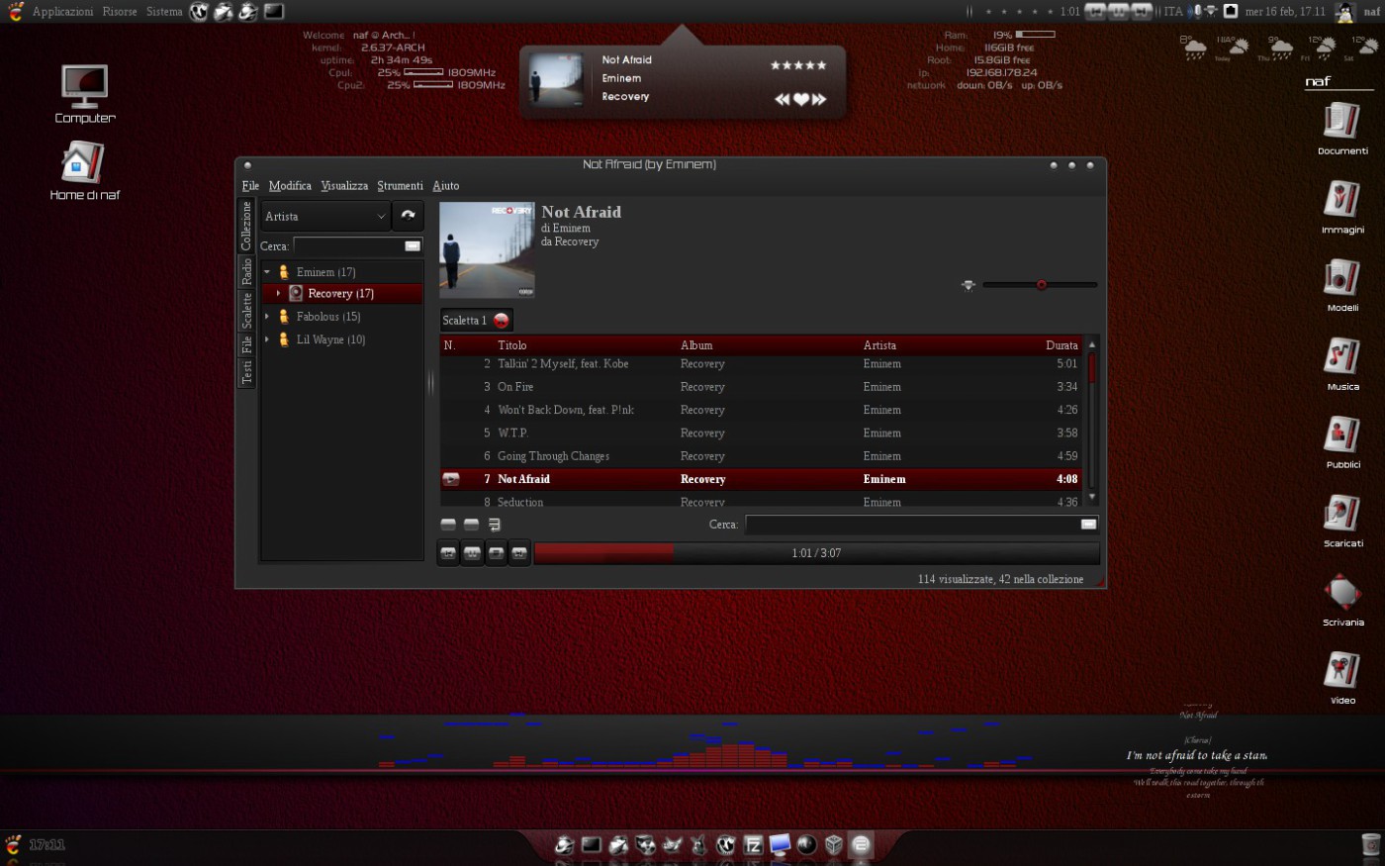Open the Modifica menu
This screenshot has width=1385, height=866.
(290, 186)
